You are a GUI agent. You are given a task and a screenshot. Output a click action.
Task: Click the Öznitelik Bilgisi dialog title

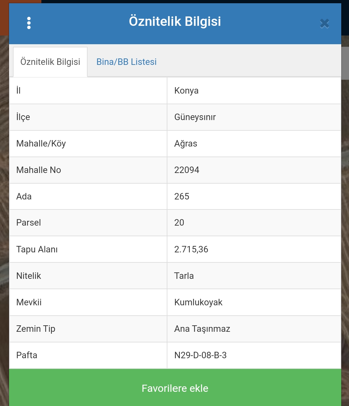pos(175,22)
